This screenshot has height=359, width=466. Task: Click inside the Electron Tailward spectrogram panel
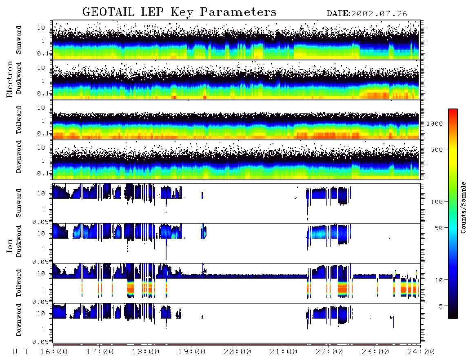[x=237, y=120]
